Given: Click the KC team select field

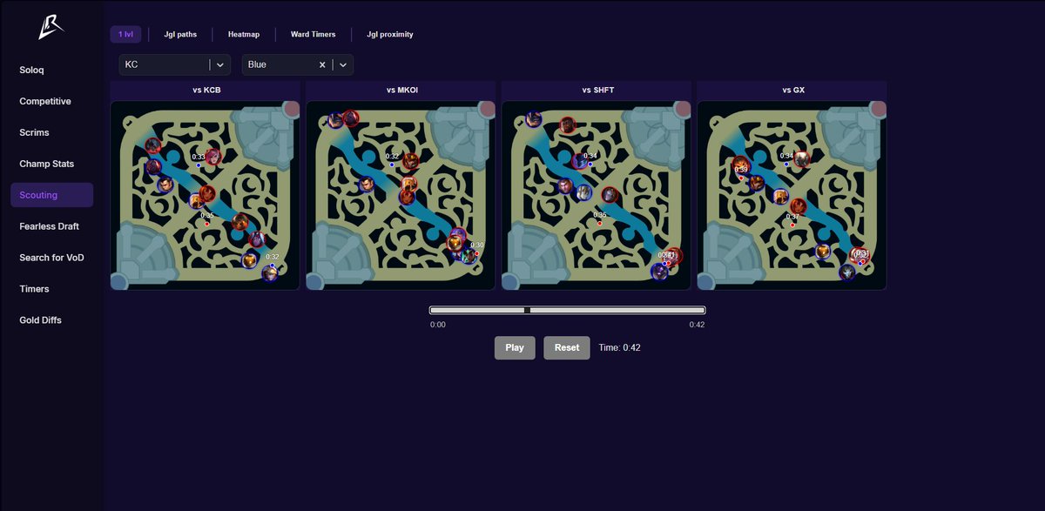Looking at the screenshot, I should pyautogui.click(x=174, y=64).
